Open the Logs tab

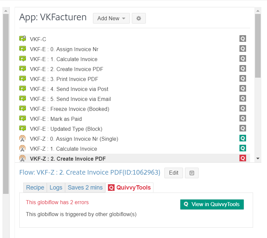pyautogui.click(x=56, y=188)
